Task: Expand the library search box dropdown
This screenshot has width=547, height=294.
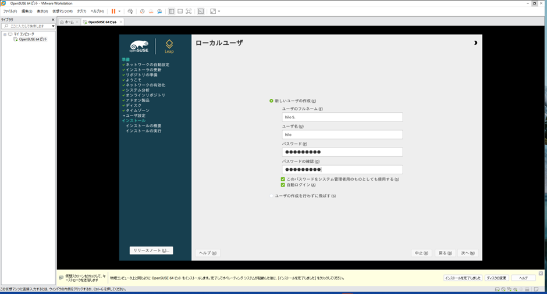Action: (x=53, y=26)
